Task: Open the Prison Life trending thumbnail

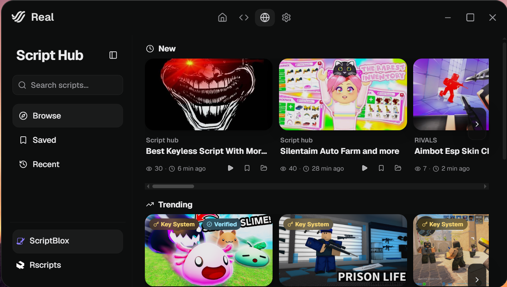Action: pyautogui.click(x=343, y=250)
